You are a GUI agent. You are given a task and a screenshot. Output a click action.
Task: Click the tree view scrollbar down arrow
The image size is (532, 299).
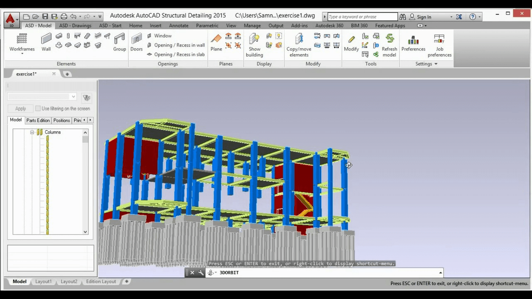86,232
